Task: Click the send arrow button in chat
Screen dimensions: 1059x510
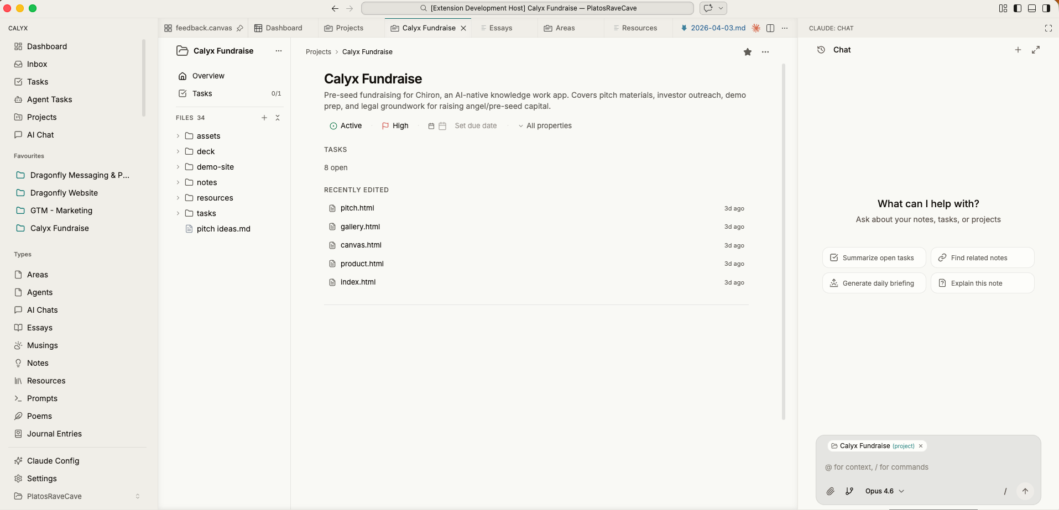Action: pyautogui.click(x=1025, y=491)
